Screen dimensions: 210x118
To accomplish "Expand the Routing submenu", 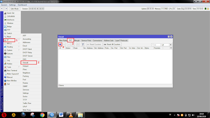I will pos(12,47).
